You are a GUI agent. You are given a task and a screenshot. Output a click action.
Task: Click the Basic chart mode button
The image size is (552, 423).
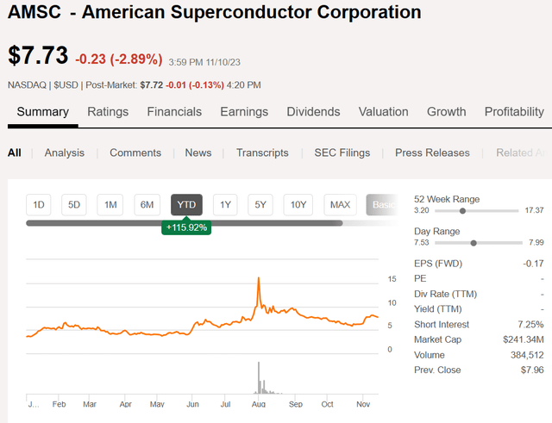click(382, 205)
